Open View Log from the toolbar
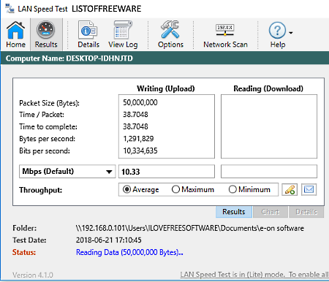 pyautogui.click(x=123, y=34)
